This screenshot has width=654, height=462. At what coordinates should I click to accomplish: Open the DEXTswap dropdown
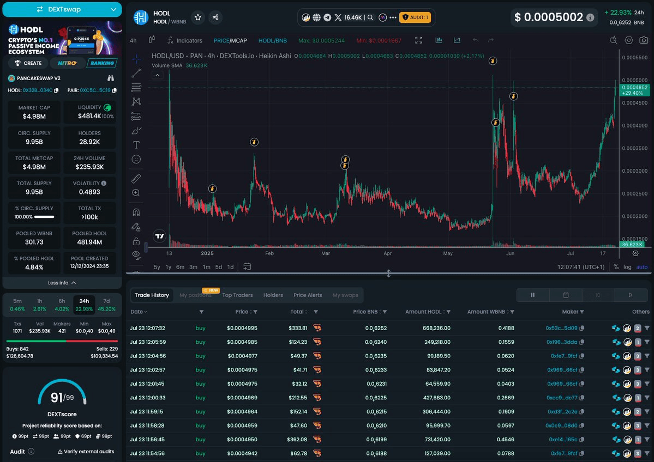coord(62,9)
